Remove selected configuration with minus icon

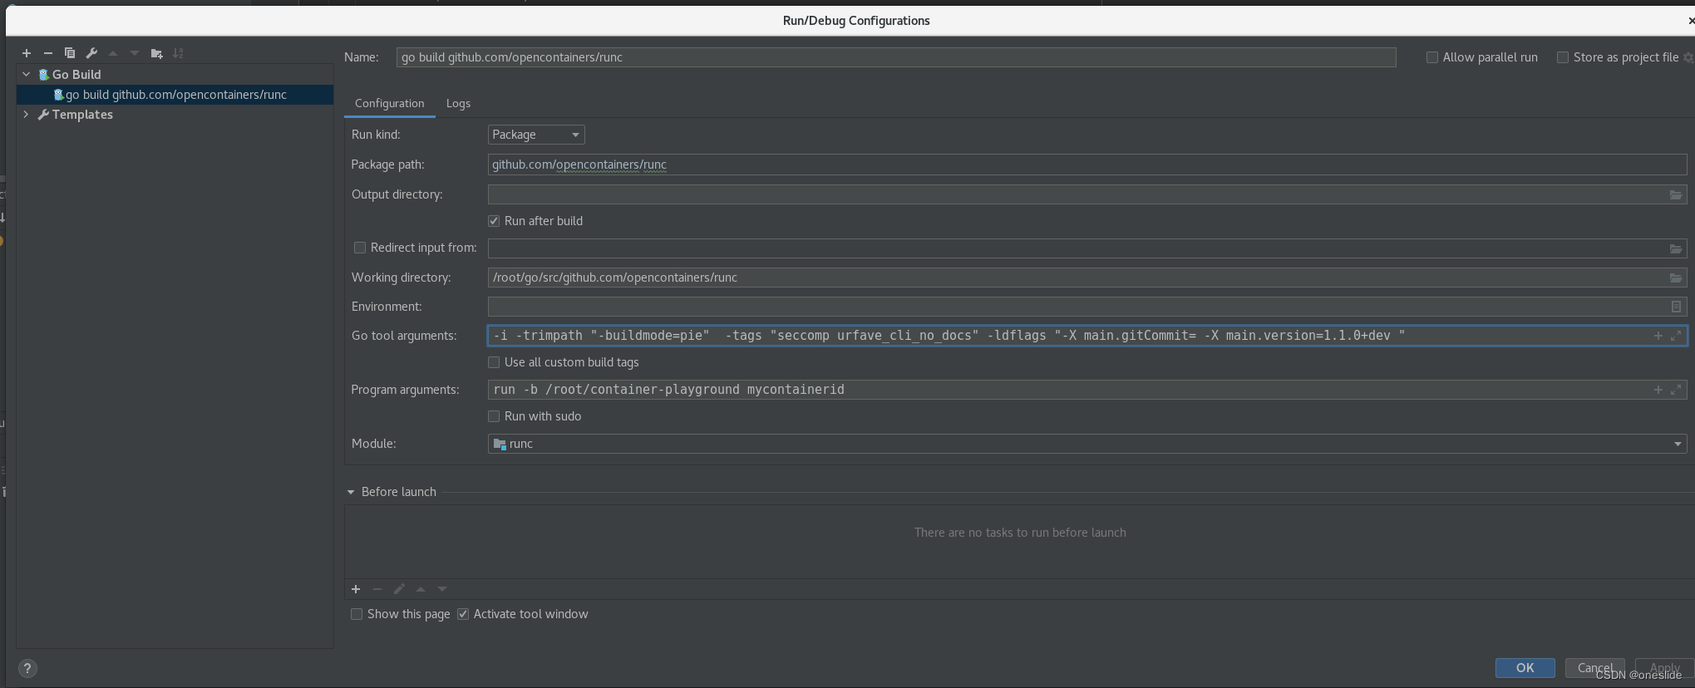tap(48, 53)
